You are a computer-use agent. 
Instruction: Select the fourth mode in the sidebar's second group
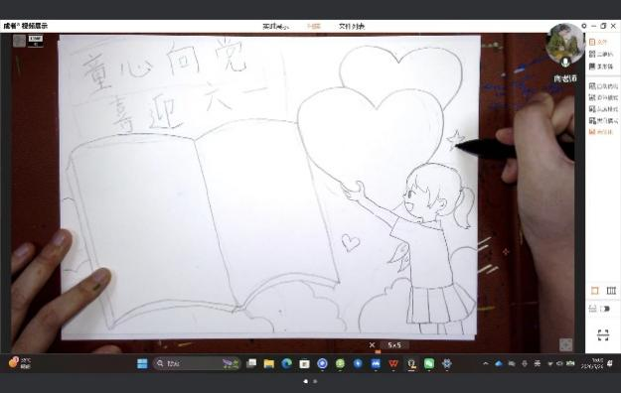(603, 120)
